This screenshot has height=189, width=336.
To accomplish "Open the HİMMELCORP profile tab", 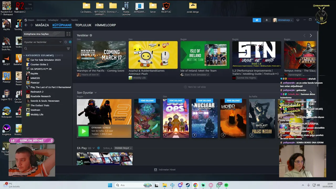I will (x=105, y=25).
